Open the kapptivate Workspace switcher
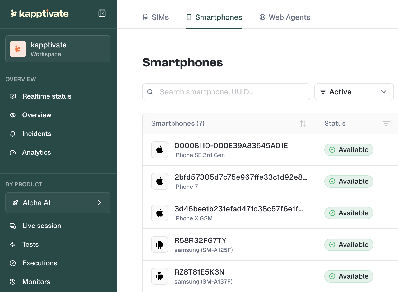The image size is (398, 292). (x=58, y=49)
